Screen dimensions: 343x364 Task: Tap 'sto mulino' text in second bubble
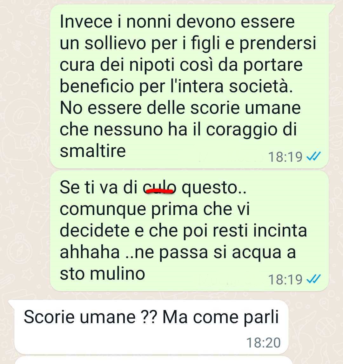102,273
